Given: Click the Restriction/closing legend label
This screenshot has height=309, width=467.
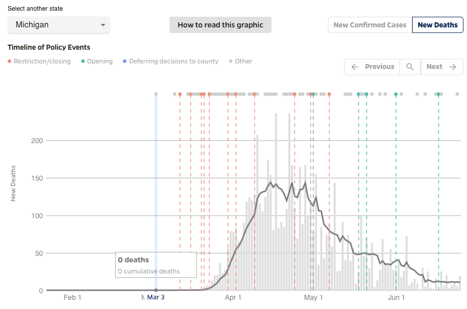Looking at the screenshot, I should [42, 61].
